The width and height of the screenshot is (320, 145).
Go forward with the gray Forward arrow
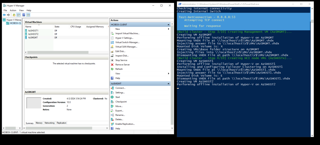click(8, 15)
